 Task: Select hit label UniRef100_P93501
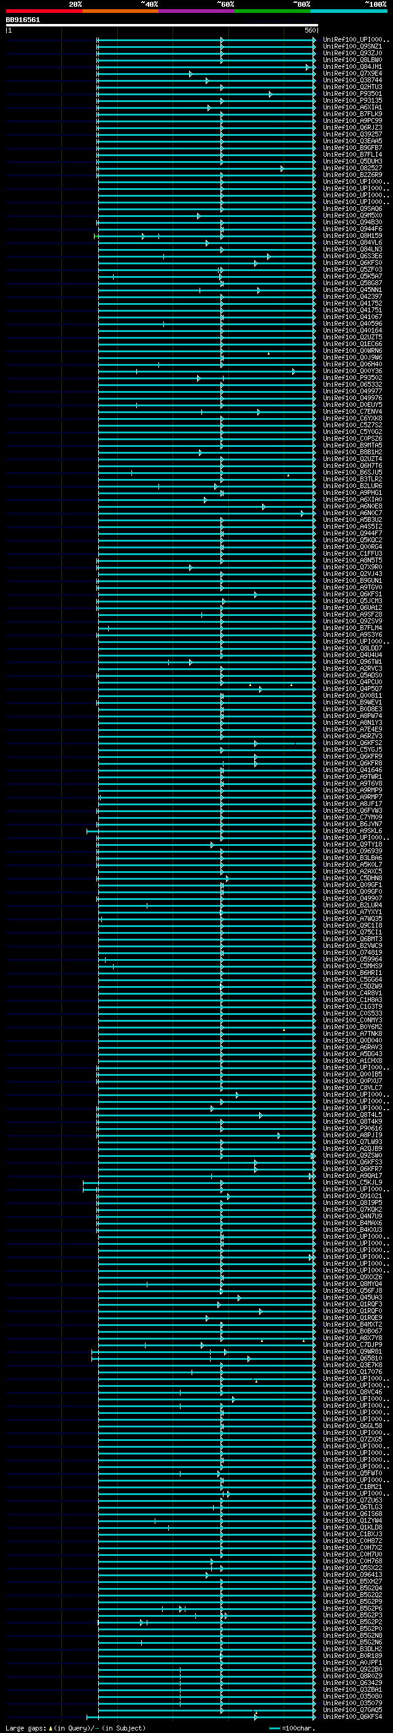(352, 93)
